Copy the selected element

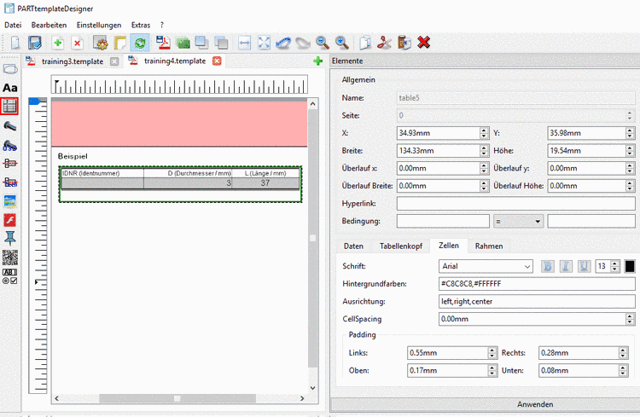pyautogui.click(x=365, y=43)
